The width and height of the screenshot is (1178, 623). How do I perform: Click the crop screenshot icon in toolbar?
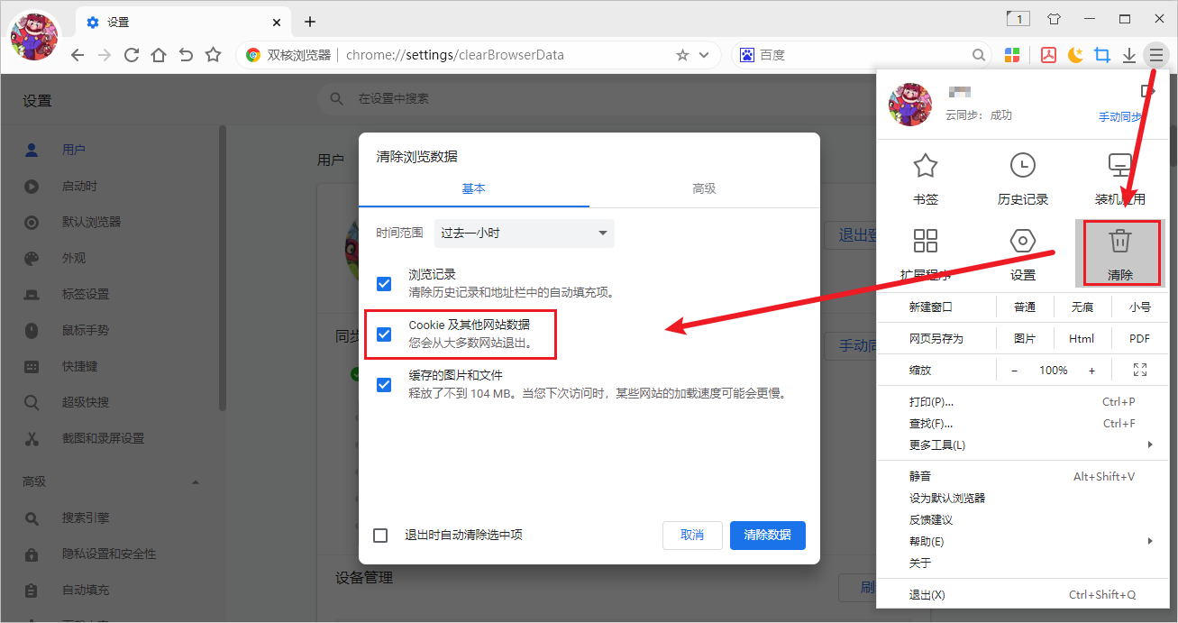tap(1101, 55)
